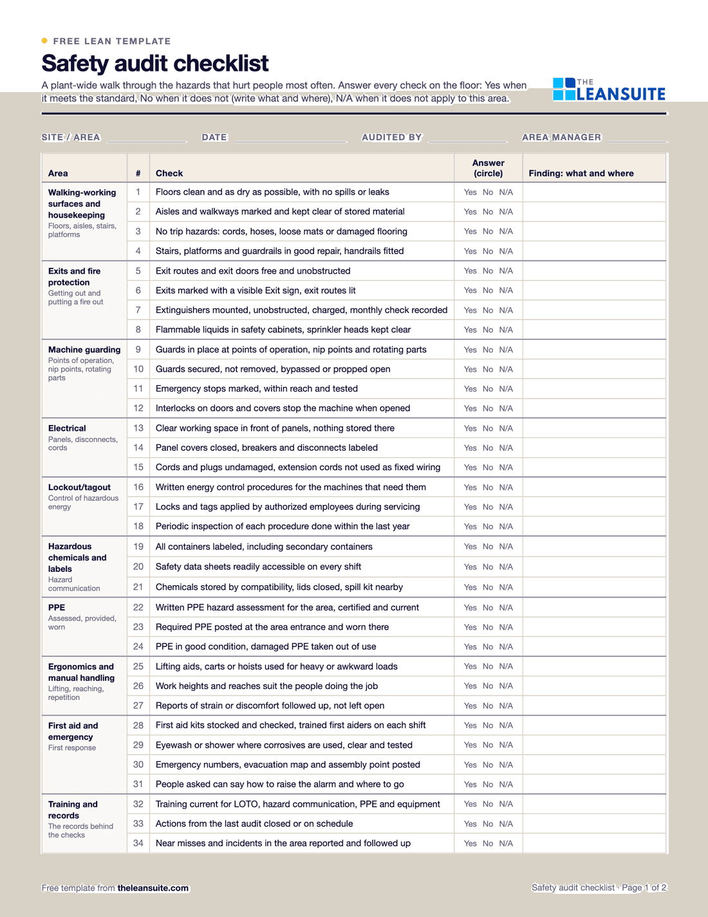The image size is (708, 917).
Task: Click Finding cell for check 12 interlocks
Action: (594, 408)
